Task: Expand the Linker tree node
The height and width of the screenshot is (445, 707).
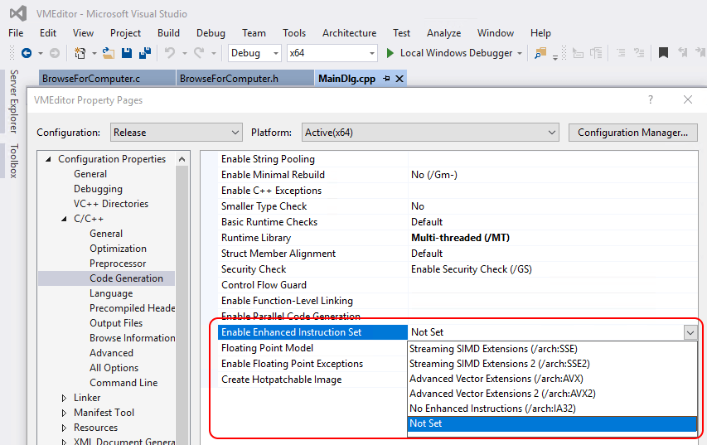Action: point(64,398)
